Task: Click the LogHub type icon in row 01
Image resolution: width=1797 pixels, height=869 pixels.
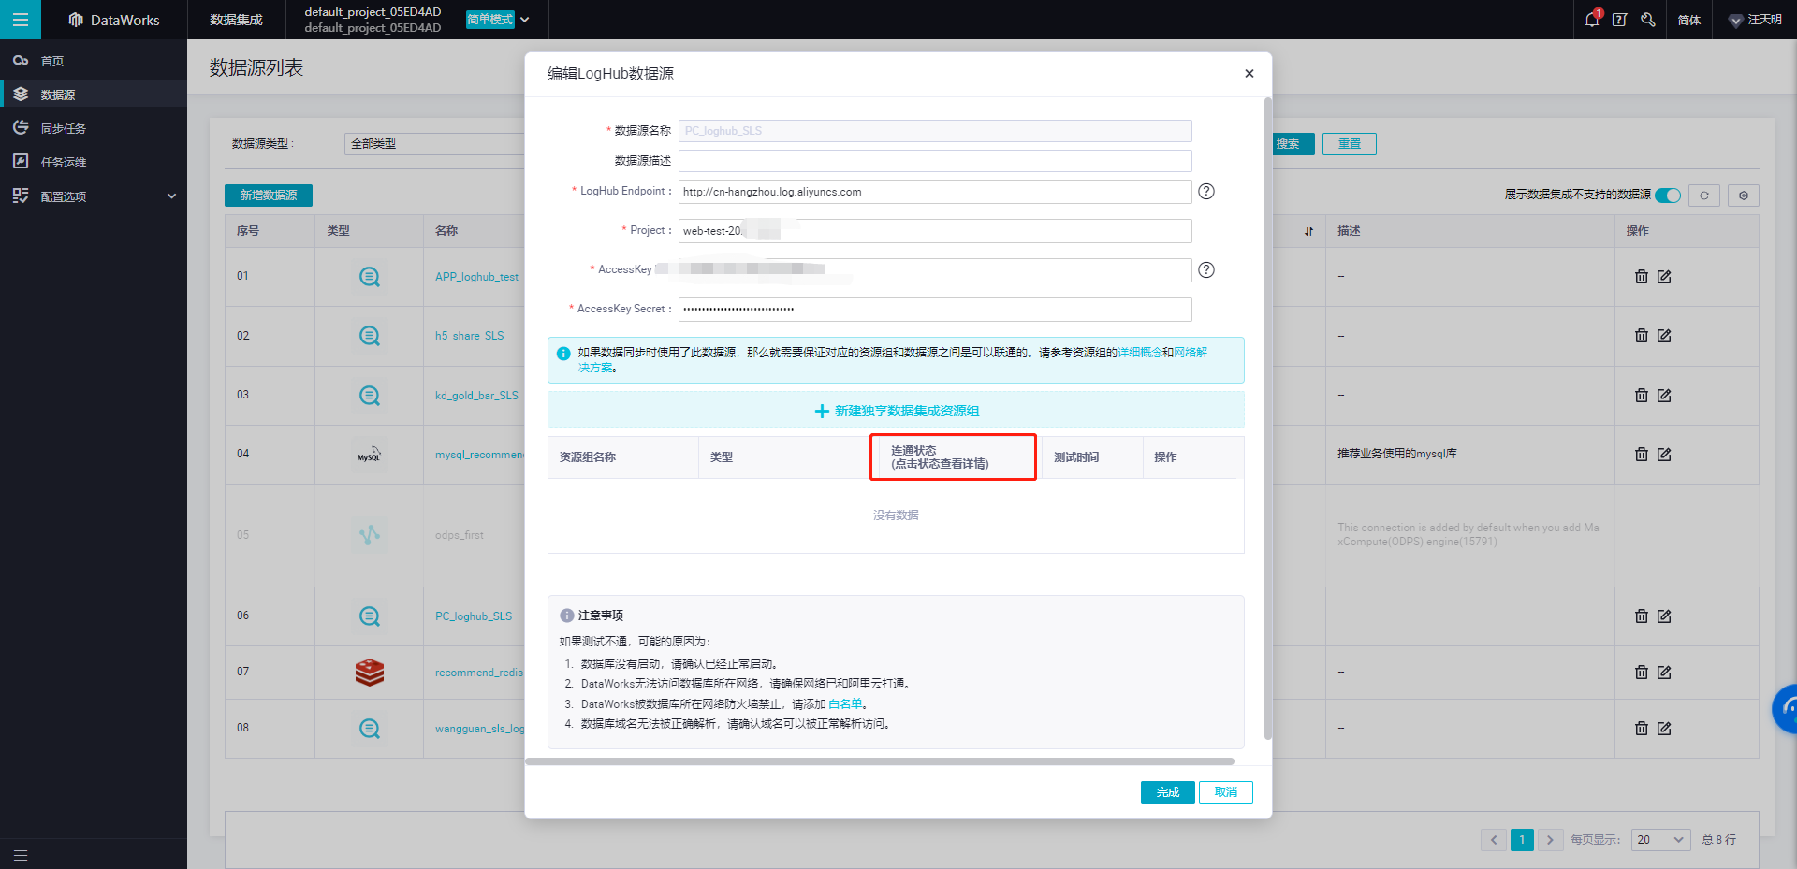Action: 370,277
